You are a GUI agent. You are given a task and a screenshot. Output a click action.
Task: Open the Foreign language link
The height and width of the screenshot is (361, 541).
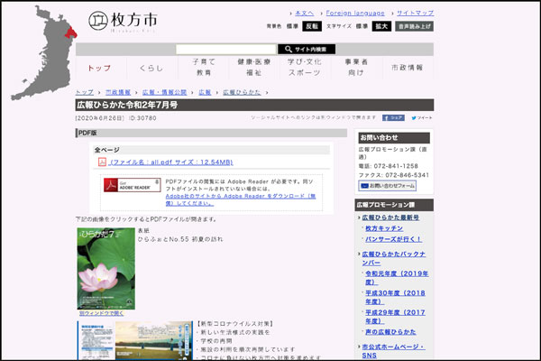[353, 13]
